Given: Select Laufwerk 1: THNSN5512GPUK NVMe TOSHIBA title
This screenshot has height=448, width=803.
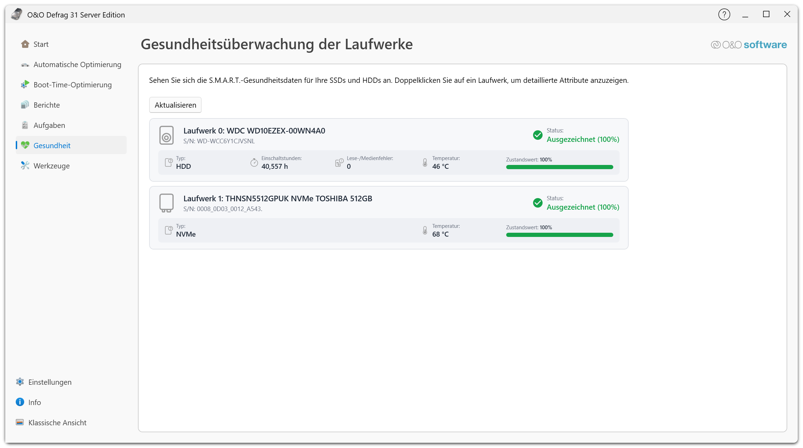Looking at the screenshot, I should click(x=278, y=198).
